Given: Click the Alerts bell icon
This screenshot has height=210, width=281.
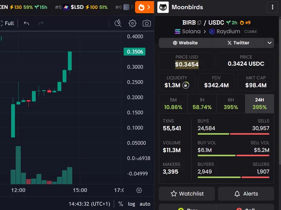Looking at the screenshot, I should pos(237,194).
